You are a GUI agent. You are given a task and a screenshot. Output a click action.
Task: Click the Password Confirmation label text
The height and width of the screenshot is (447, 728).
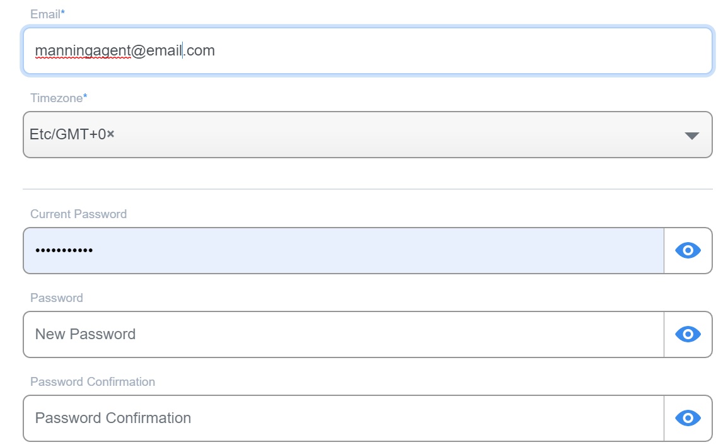point(93,381)
